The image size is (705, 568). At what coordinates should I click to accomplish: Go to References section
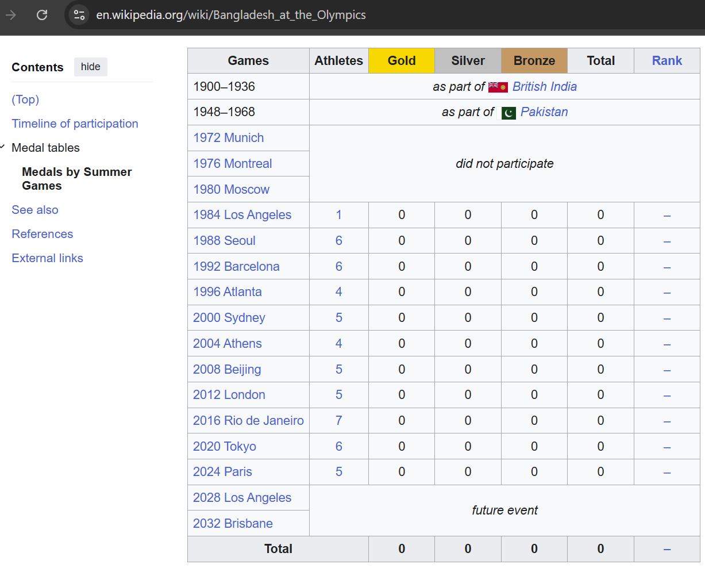tap(43, 234)
